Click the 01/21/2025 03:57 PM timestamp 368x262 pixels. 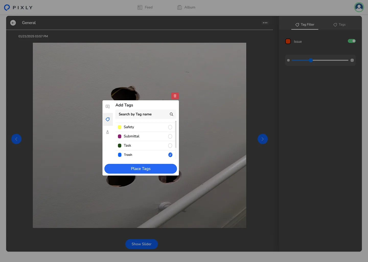tap(33, 36)
